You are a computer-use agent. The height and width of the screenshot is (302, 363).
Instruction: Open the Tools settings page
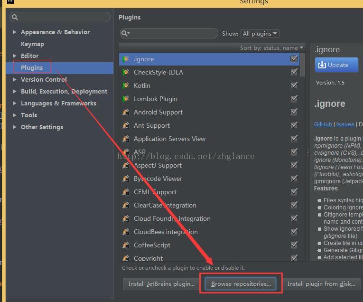pyautogui.click(x=29, y=115)
